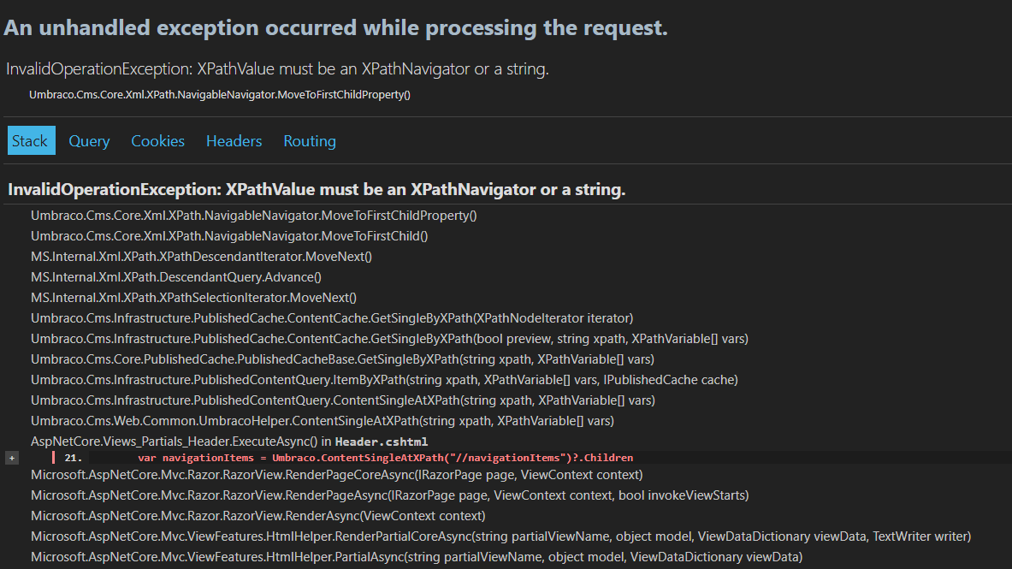Select the HtmlHelper.PartialAsync stack frame

pyautogui.click(x=417, y=557)
